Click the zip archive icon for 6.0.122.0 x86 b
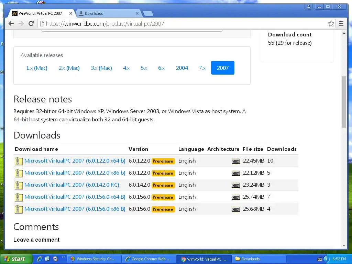 click(19, 173)
